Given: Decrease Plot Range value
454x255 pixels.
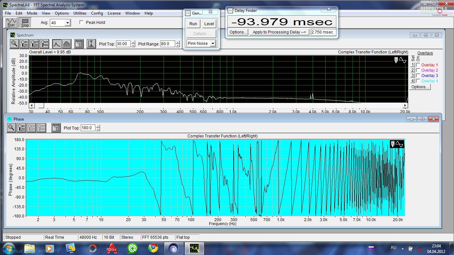Looking at the screenshot, I should click(178, 45).
